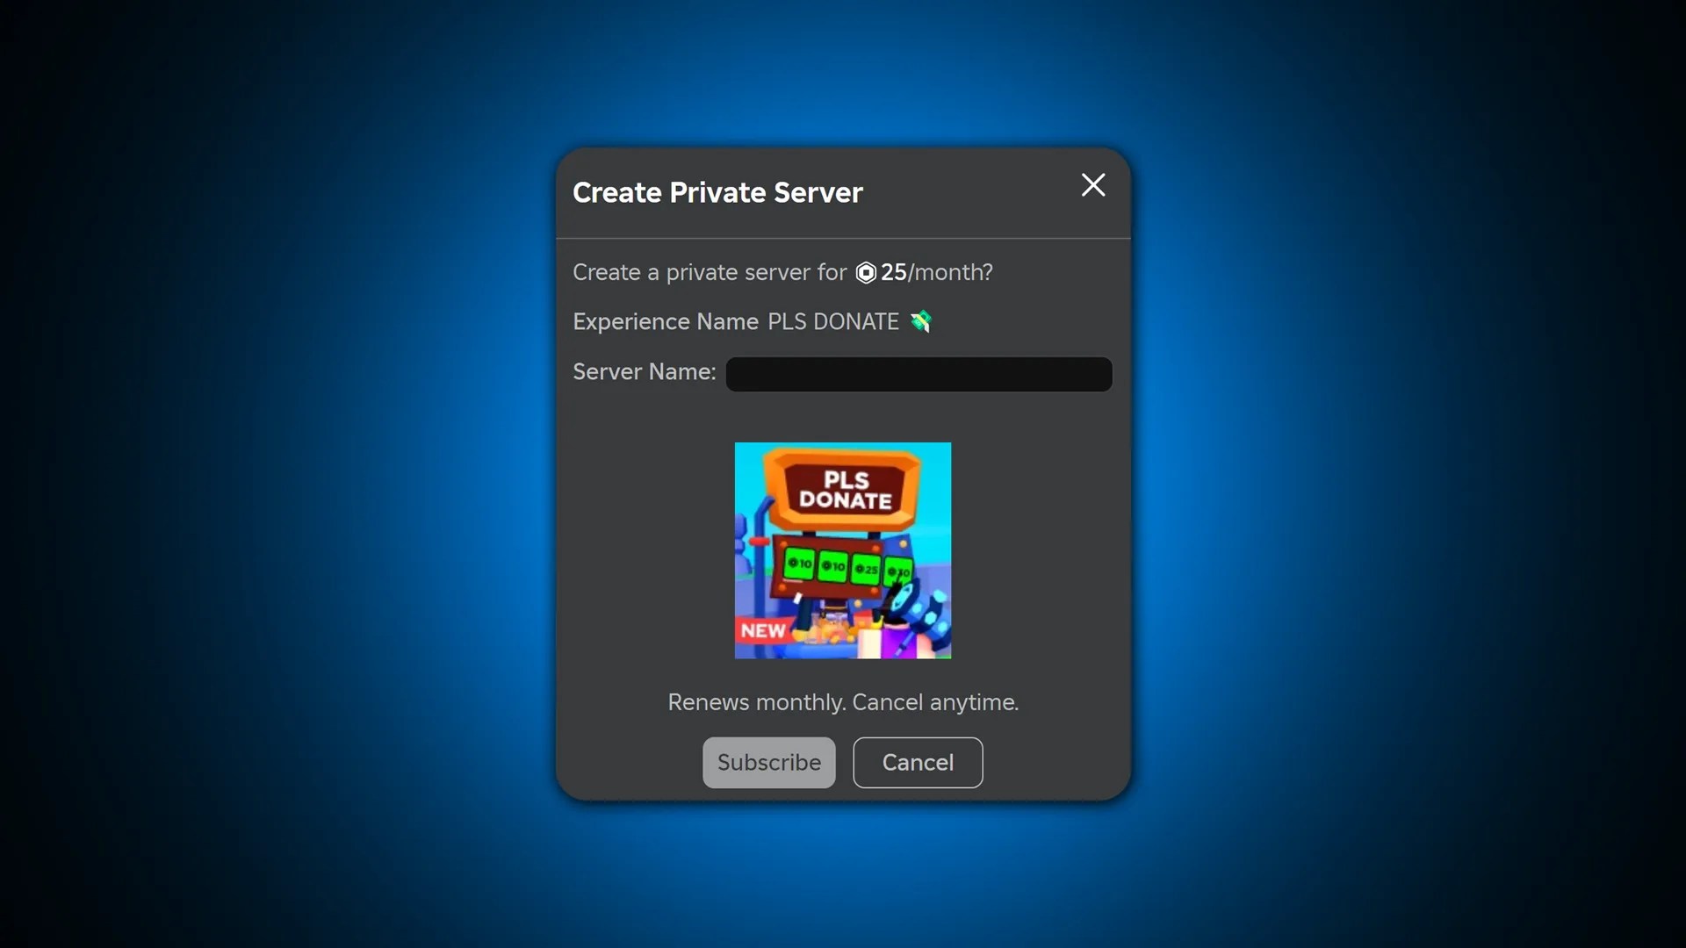Click the Server Name label

643,372
